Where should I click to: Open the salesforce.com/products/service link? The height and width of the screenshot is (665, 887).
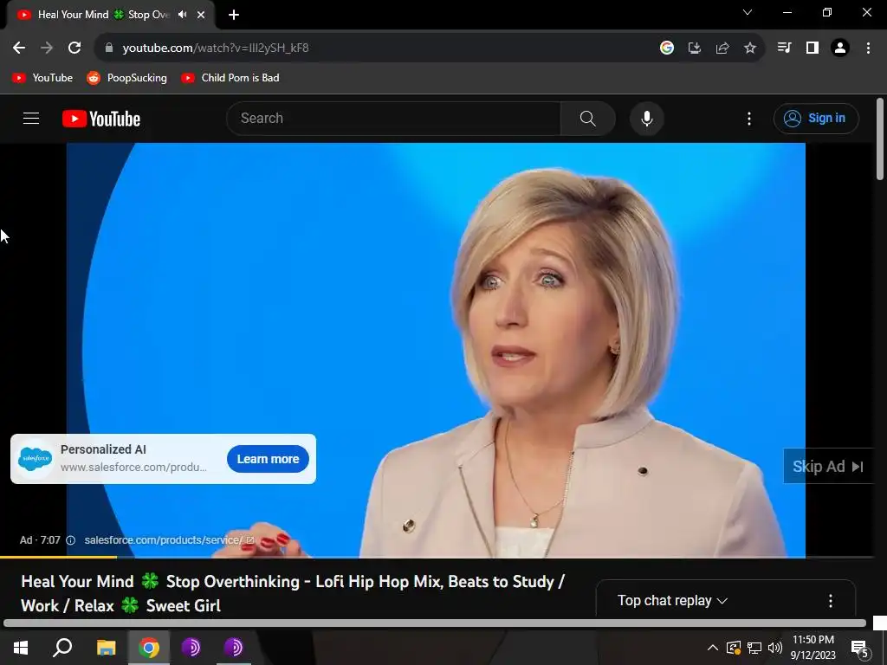pyautogui.click(x=169, y=540)
